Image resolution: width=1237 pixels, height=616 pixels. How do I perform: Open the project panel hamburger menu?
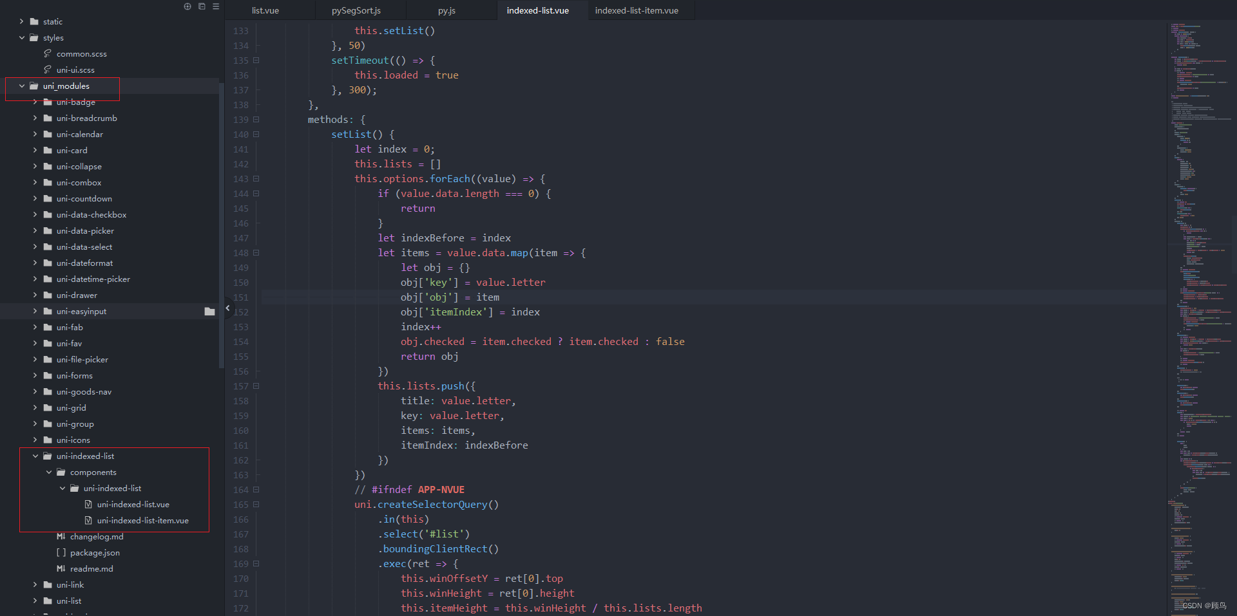click(x=216, y=6)
